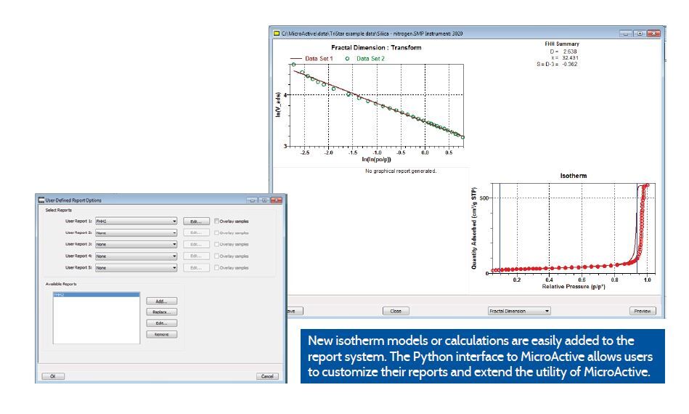Click the Select Reports group label
Image resolution: width=689 pixels, height=414 pixels.
click(58, 210)
